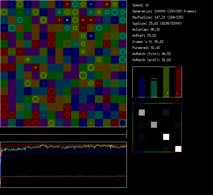Click the blue diamond outline near the grid's bottom right

tap(115, 107)
